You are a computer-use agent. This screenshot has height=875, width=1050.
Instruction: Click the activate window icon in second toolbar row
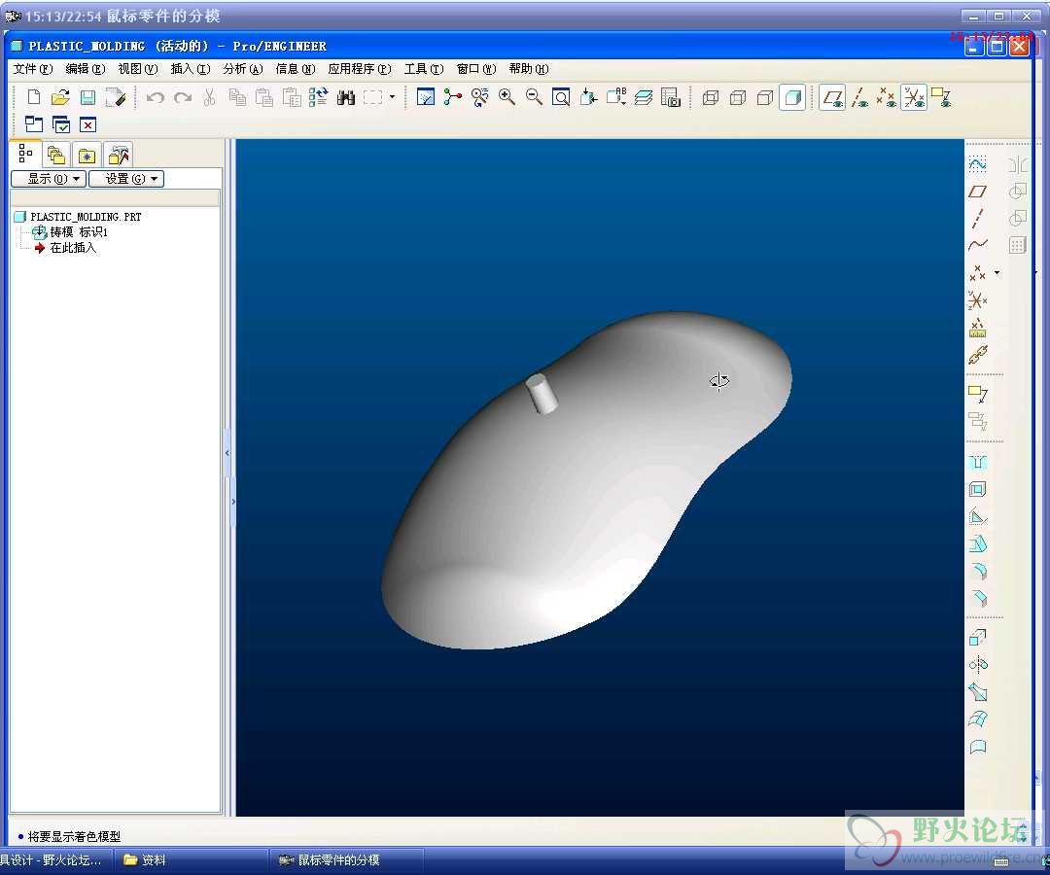click(61, 124)
